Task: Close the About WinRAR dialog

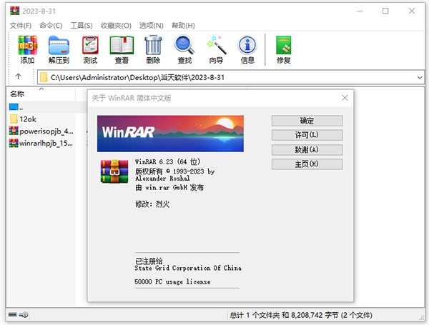Action: [345, 98]
